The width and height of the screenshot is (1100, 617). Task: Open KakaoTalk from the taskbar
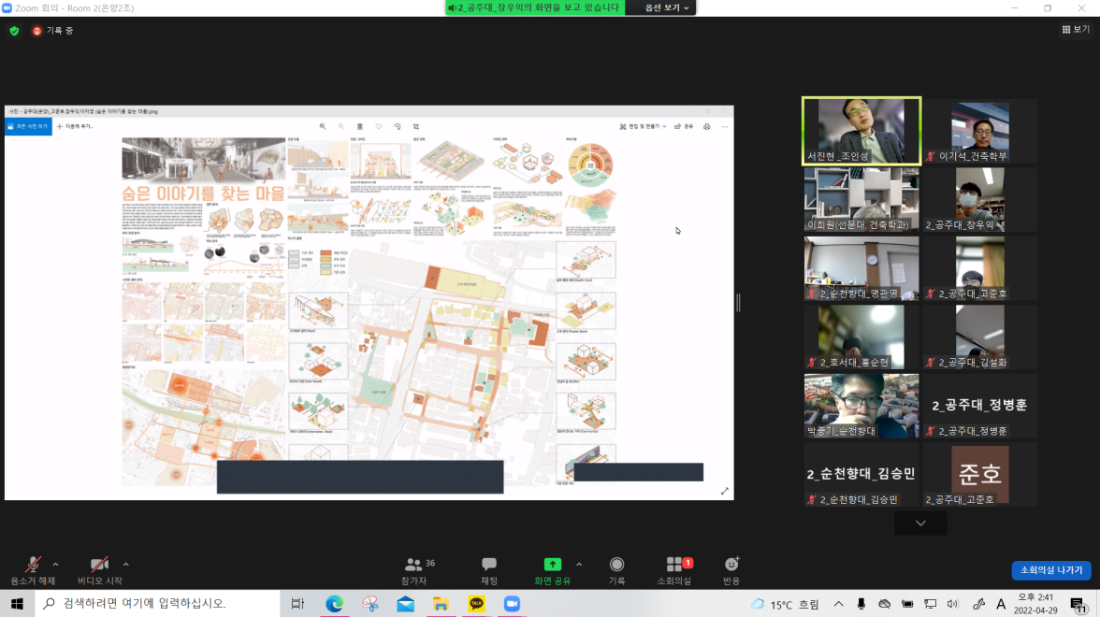coord(476,604)
